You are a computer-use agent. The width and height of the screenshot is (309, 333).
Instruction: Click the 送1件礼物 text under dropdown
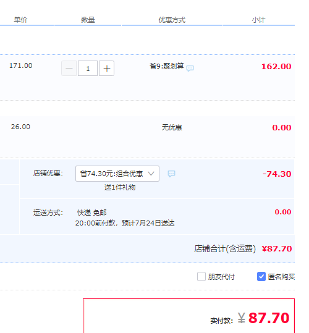(x=120, y=187)
